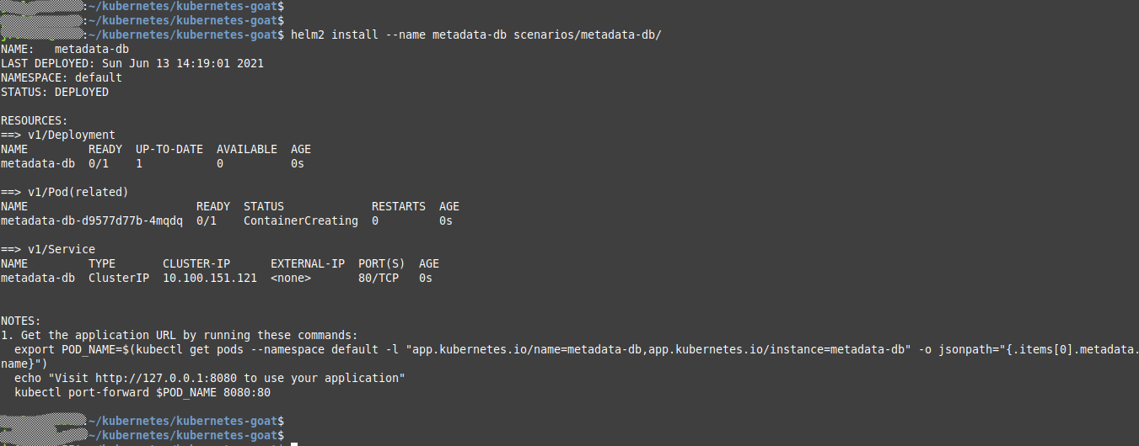Image resolution: width=1139 pixels, height=446 pixels.
Task: Select the STATUS: DEPLOYED line
Action: click(55, 92)
